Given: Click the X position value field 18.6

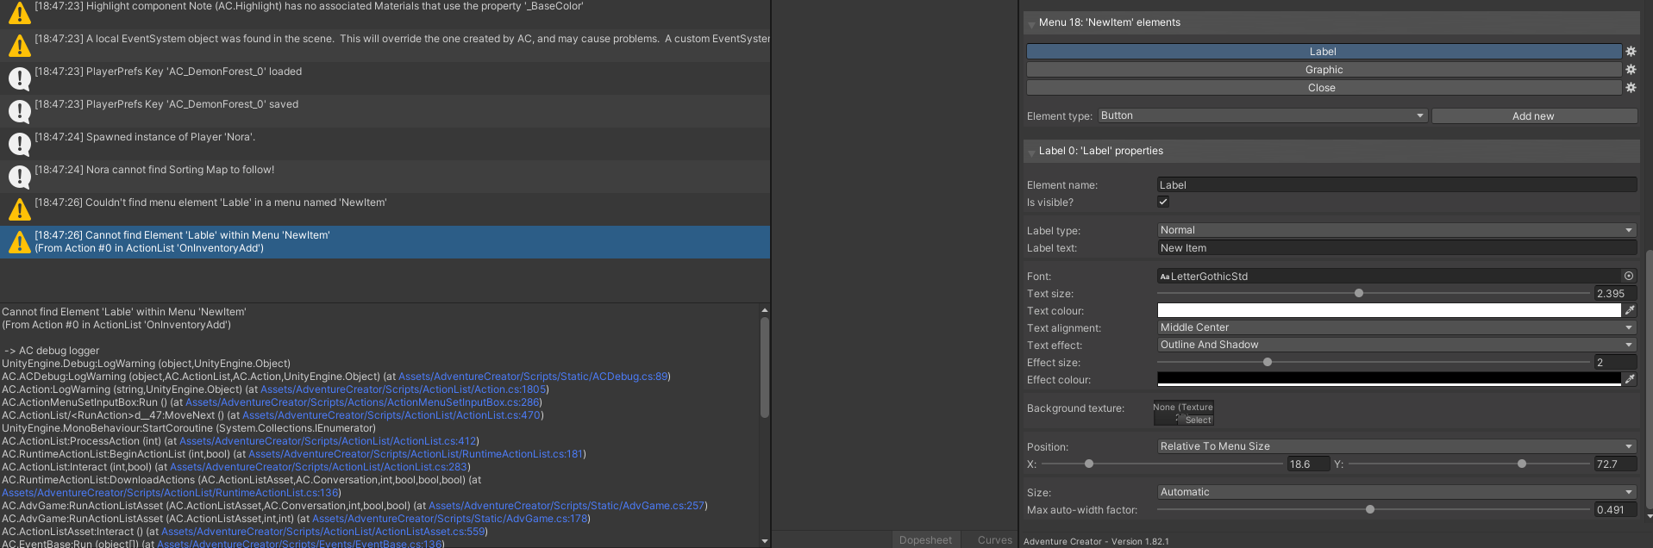Looking at the screenshot, I should pos(1308,464).
